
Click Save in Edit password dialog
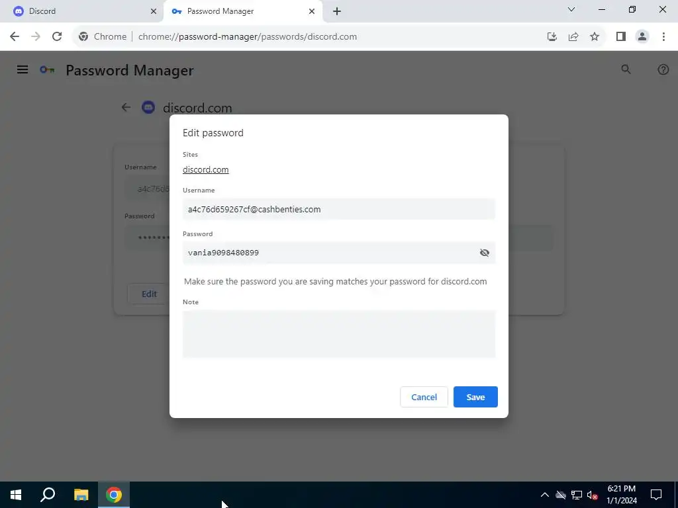pyautogui.click(x=475, y=397)
